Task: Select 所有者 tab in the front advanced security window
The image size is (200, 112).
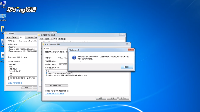Action: [x=46, y=48]
